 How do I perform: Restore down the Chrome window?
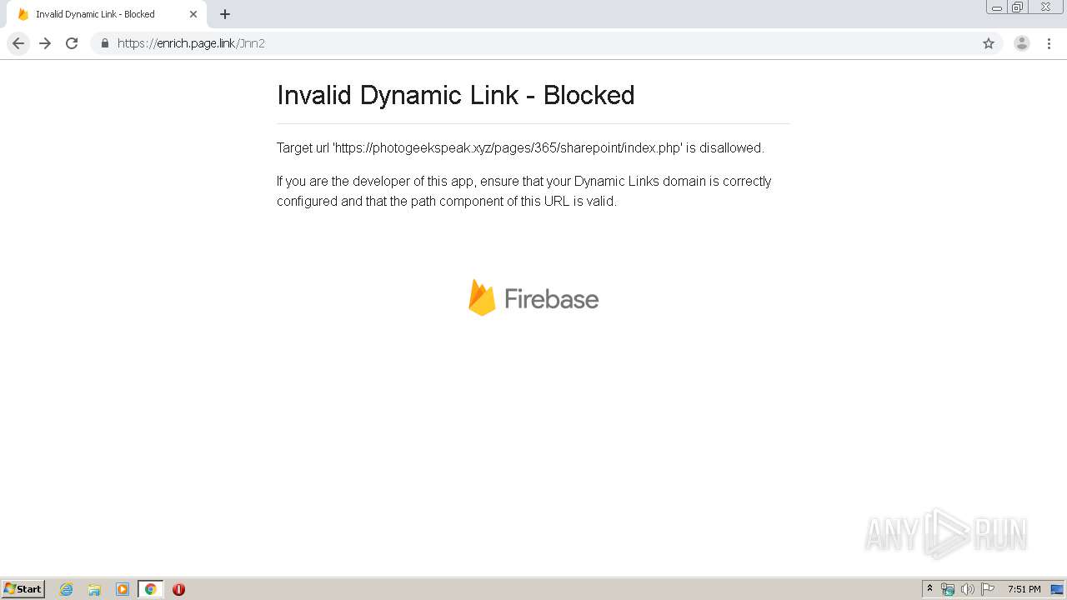point(1018,7)
